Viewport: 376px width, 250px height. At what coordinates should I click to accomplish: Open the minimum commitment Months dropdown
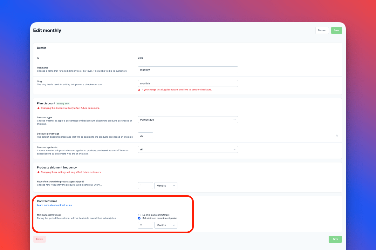click(166, 225)
